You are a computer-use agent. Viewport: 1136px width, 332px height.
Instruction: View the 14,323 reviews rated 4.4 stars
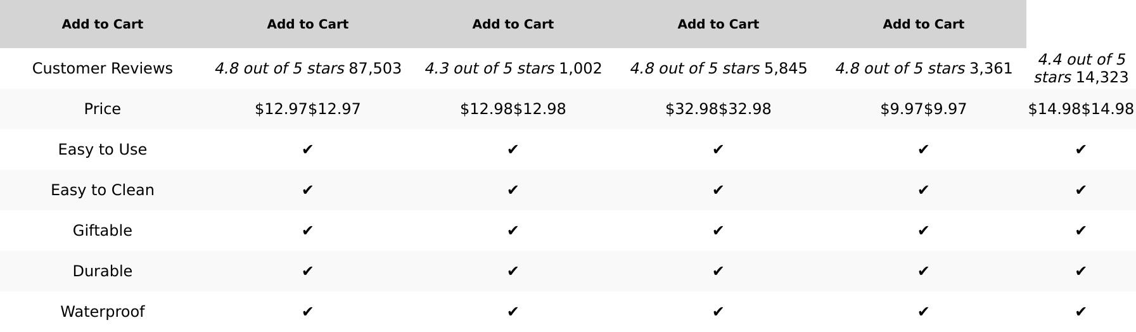coord(1081,68)
